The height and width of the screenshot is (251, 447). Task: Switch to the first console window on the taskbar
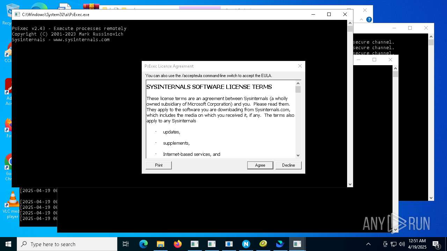[195, 244]
